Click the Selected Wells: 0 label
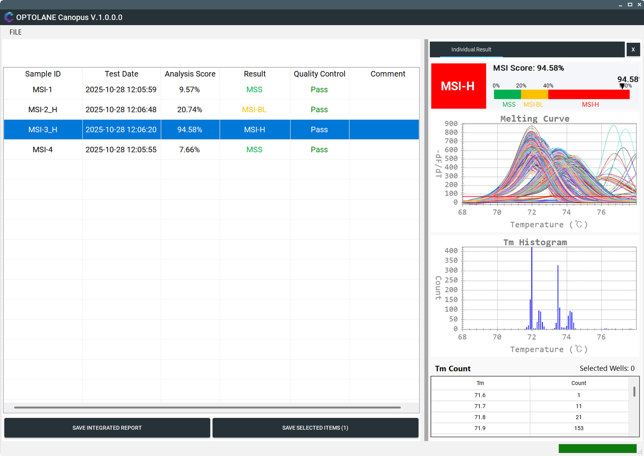644x456 pixels. (607, 369)
